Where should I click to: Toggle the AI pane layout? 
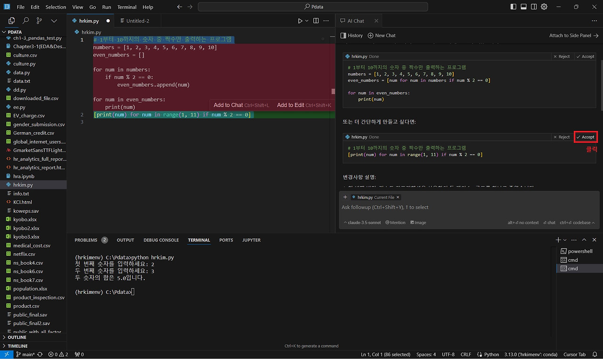534,7
